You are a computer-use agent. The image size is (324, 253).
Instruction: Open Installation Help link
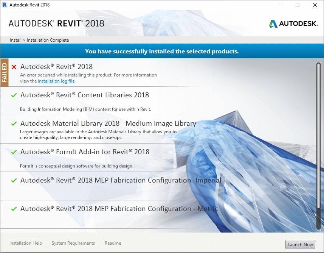[26, 243]
